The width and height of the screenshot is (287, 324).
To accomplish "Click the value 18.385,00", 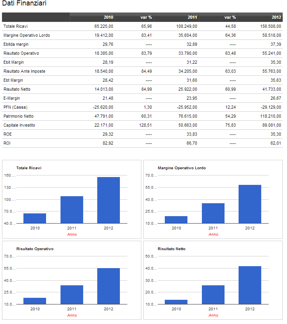I will tap(104, 53).
